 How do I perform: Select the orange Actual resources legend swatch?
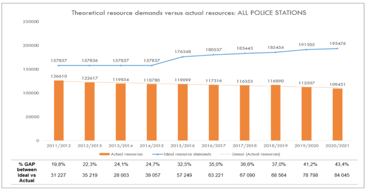pos(104,154)
